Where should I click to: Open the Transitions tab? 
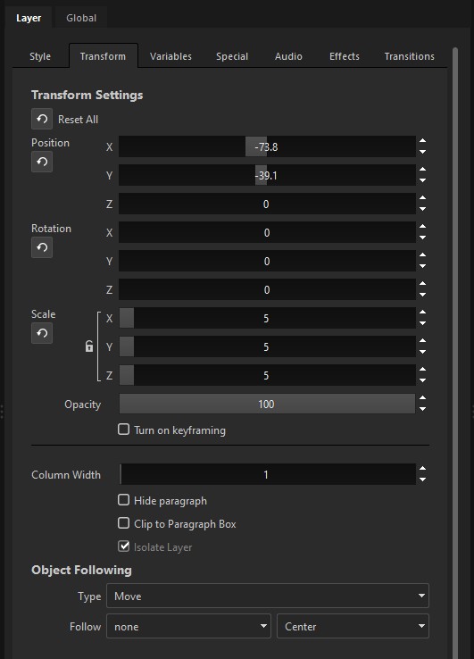tap(410, 56)
